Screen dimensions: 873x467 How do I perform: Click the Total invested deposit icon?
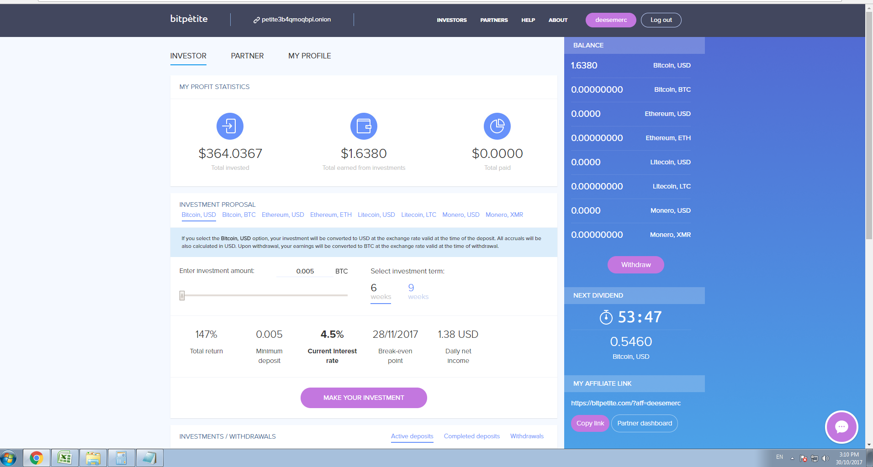(230, 126)
